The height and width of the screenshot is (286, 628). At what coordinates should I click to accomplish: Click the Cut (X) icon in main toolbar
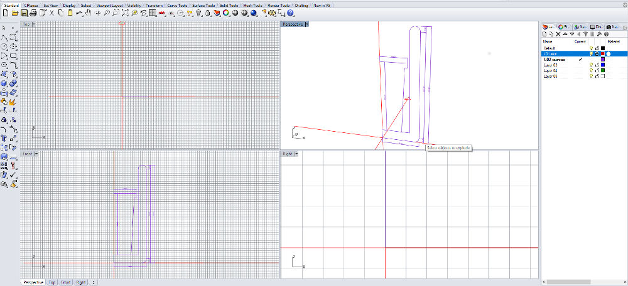51,13
